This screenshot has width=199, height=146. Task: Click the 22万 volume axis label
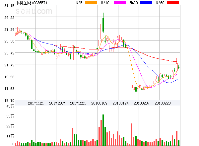coord(10,126)
